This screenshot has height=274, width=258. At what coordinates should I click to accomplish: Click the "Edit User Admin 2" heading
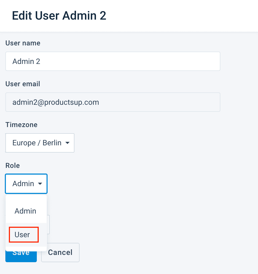(x=59, y=16)
